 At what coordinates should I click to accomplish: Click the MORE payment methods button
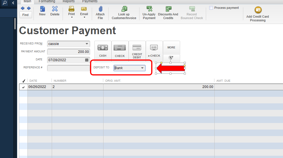pyautogui.click(x=171, y=48)
